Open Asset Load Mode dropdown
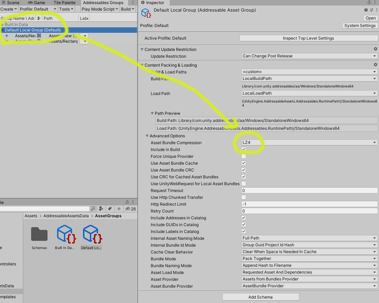The width and height of the screenshot is (379, 303). point(309,272)
